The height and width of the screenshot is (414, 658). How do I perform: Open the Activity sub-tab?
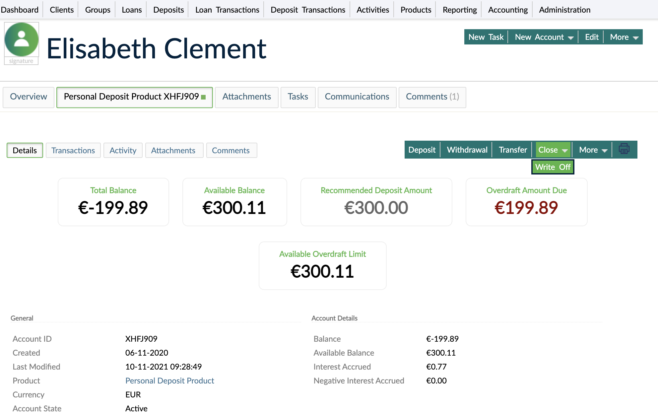click(123, 150)
